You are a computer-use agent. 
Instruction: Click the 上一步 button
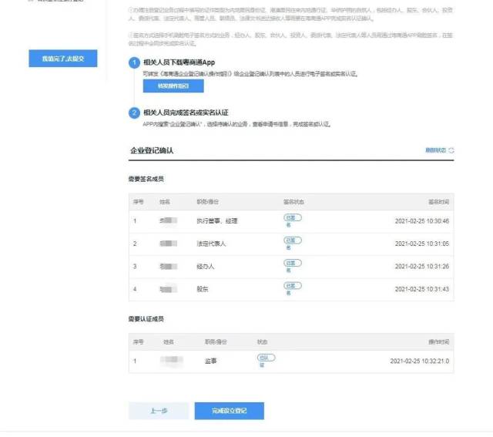tap(159, 411)
